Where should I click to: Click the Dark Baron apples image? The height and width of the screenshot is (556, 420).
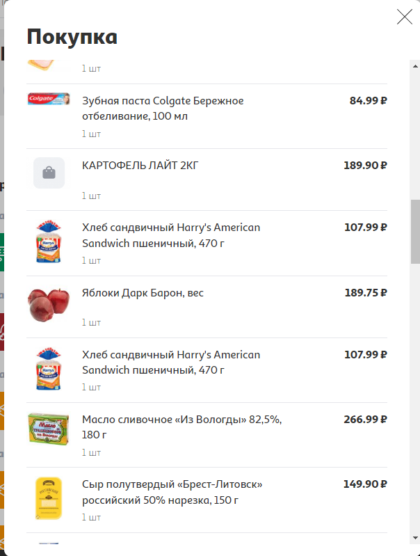(x=49, y=305)
